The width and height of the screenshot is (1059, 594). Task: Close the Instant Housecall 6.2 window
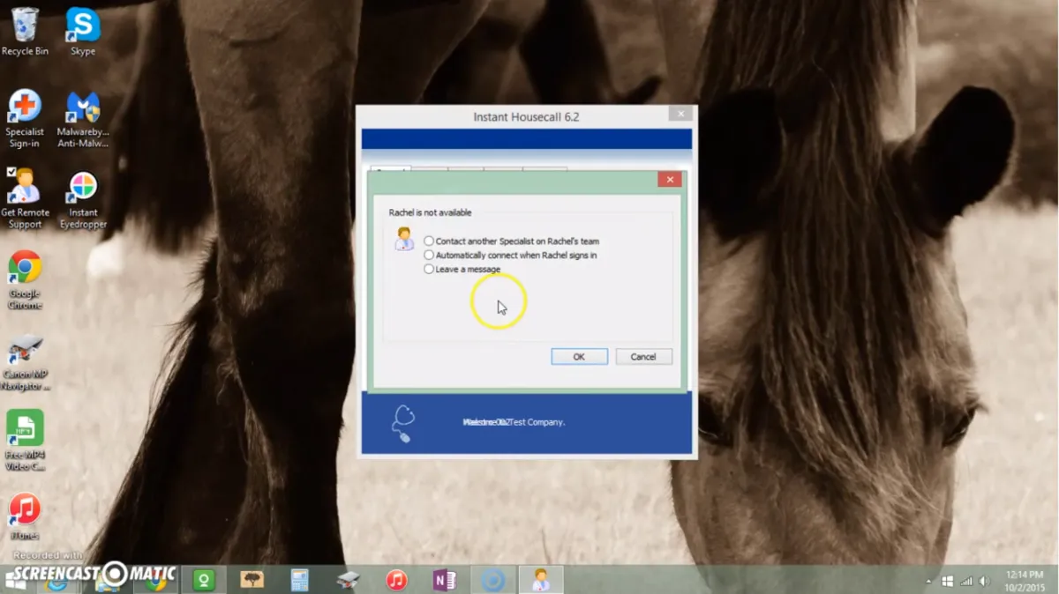coord(680,114)
